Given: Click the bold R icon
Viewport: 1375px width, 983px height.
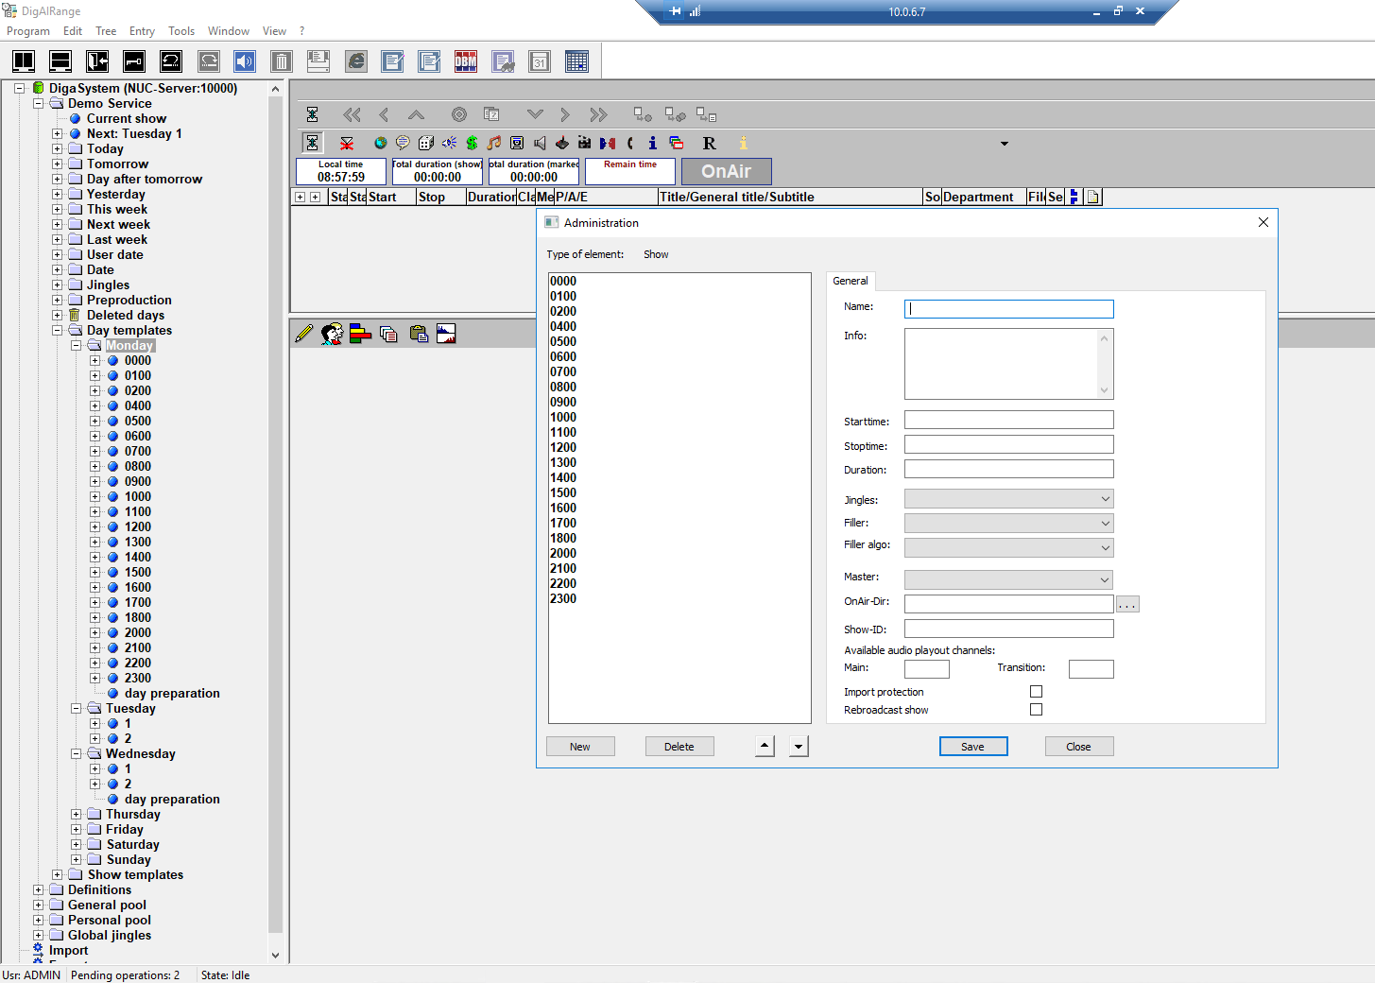Looking at the screenshot, I should coord(709,144).
